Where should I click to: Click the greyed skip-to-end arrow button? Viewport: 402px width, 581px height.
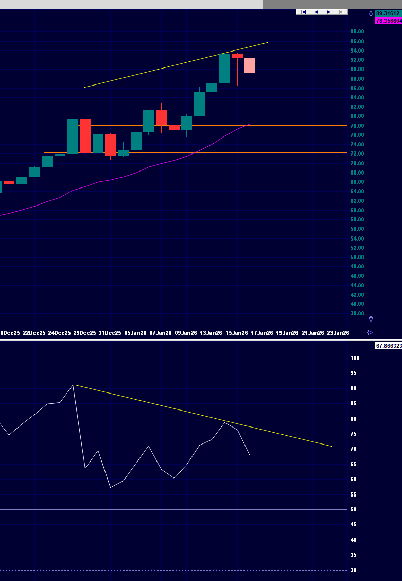tap(341, 12)
